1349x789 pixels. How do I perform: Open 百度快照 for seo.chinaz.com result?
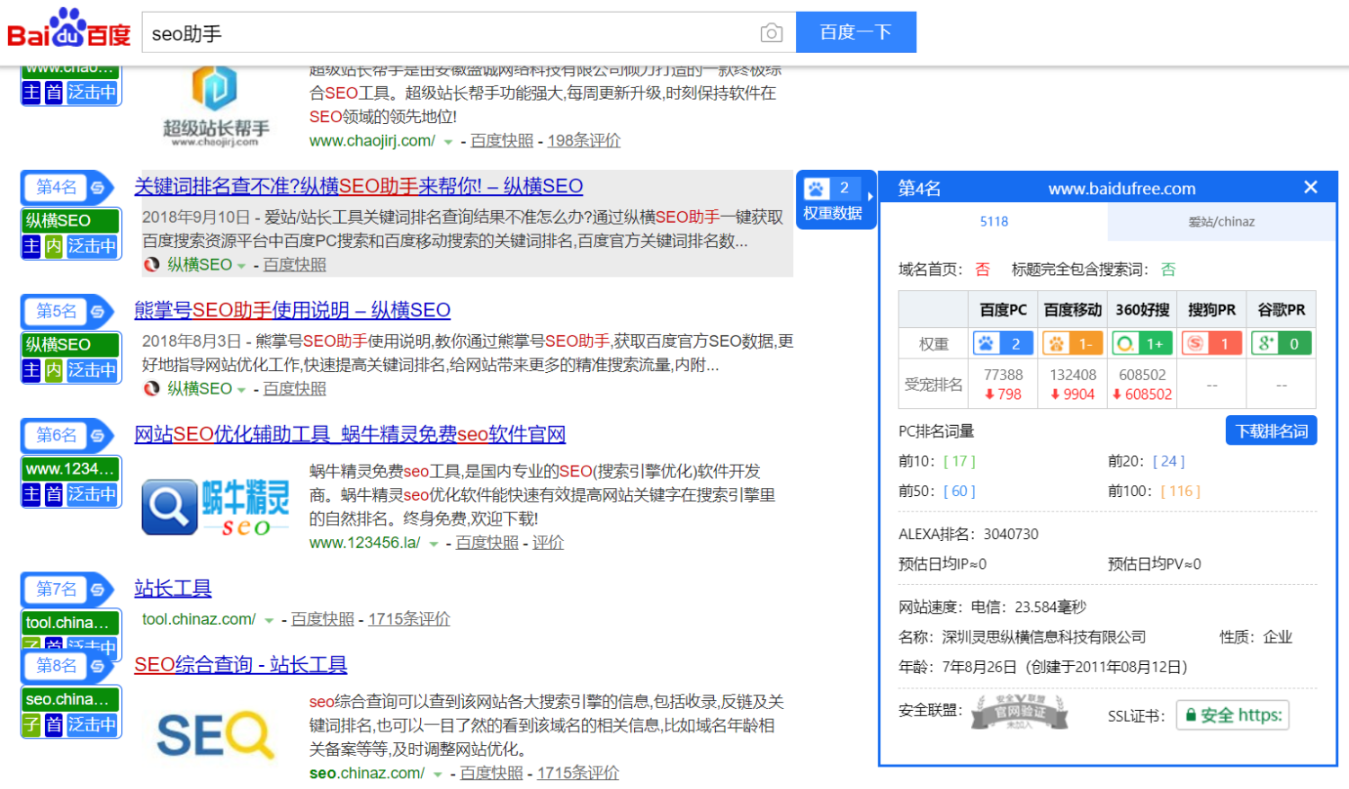click(x=491, y=773)
